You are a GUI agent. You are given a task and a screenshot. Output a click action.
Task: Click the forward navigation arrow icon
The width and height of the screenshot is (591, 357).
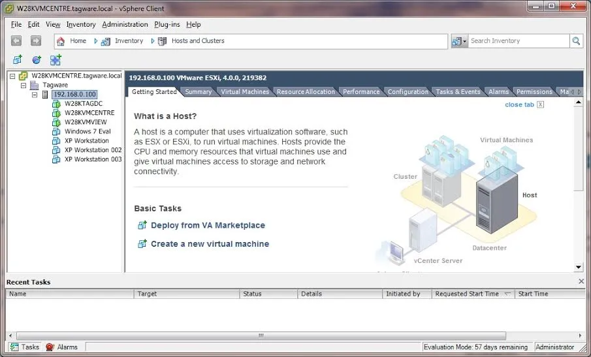pyautogui.click(x=36, y=40)
